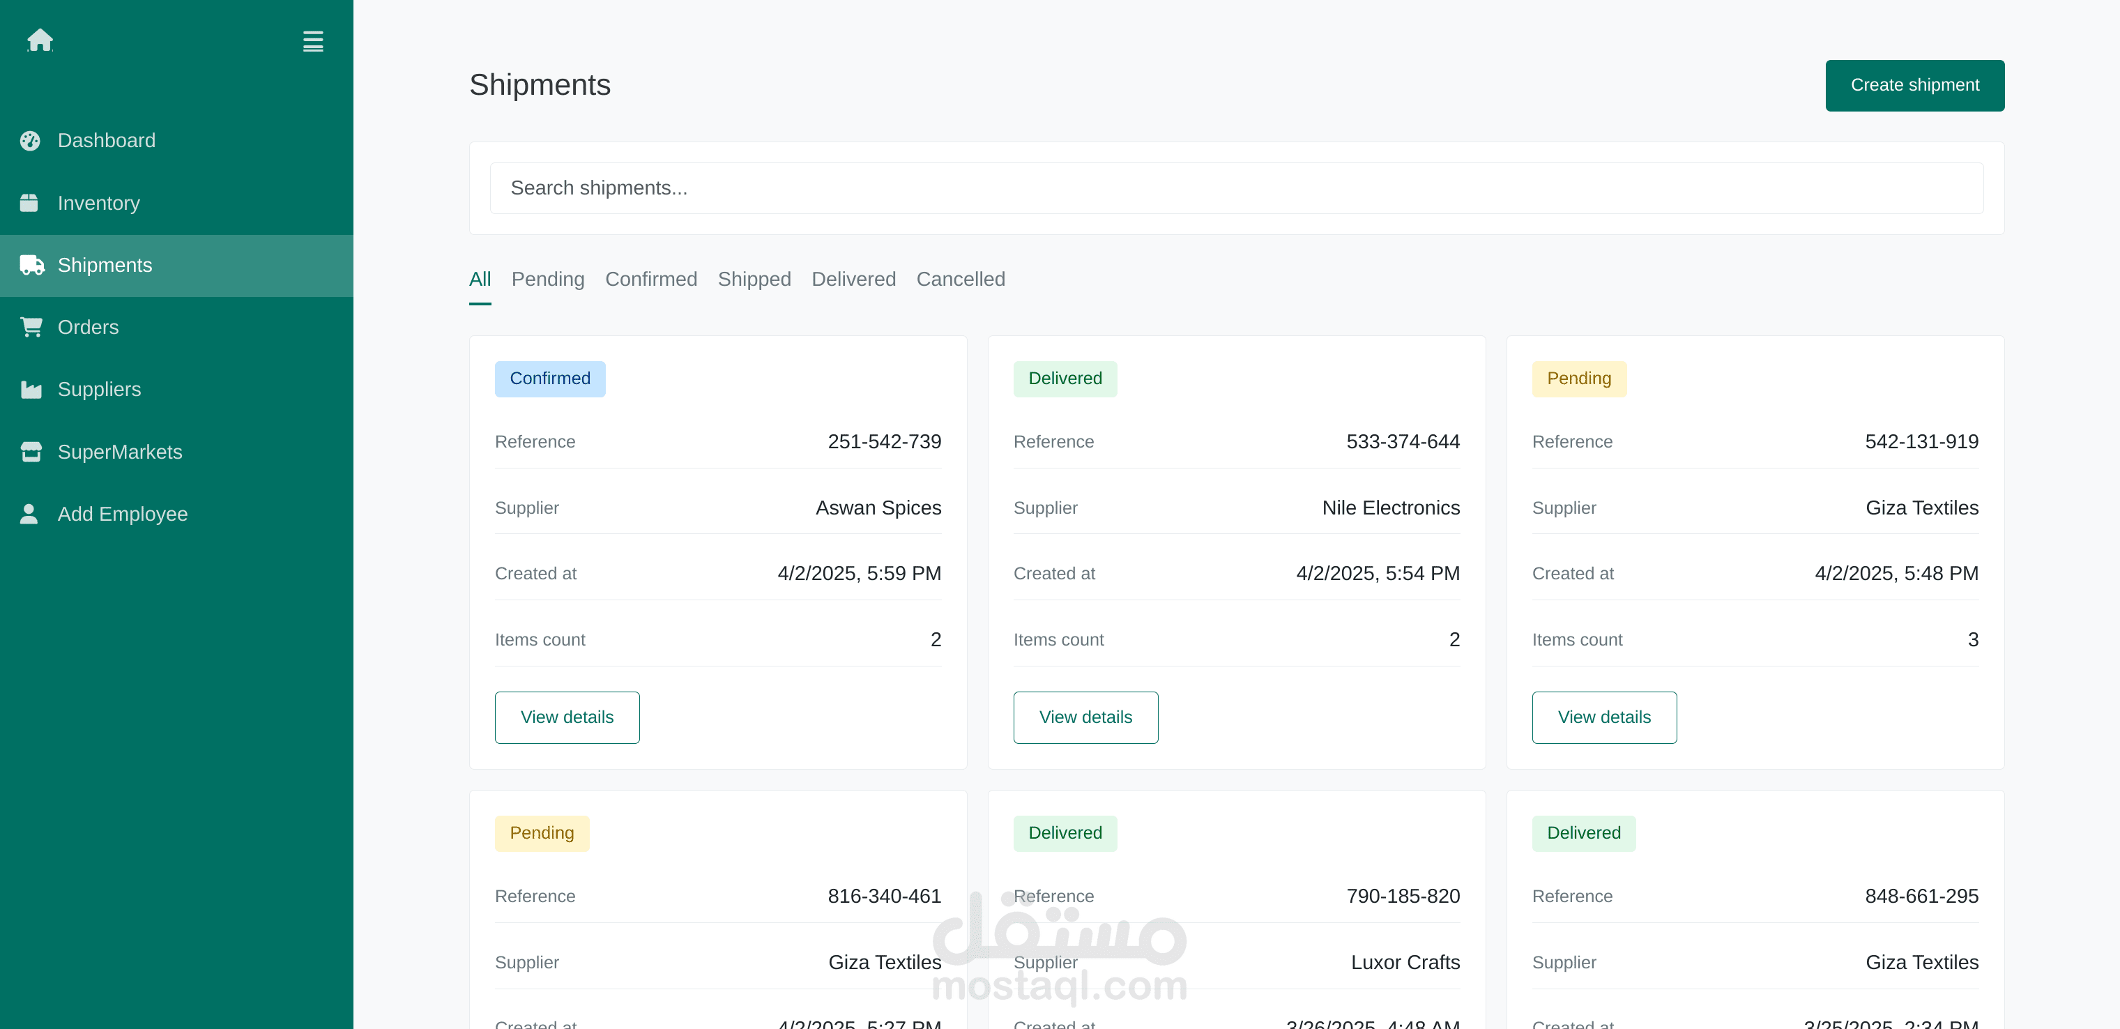The height and width of the screenshot is (1029, 2120).
Task: Switch to the Pending tab
Action: tap(548, 280)
